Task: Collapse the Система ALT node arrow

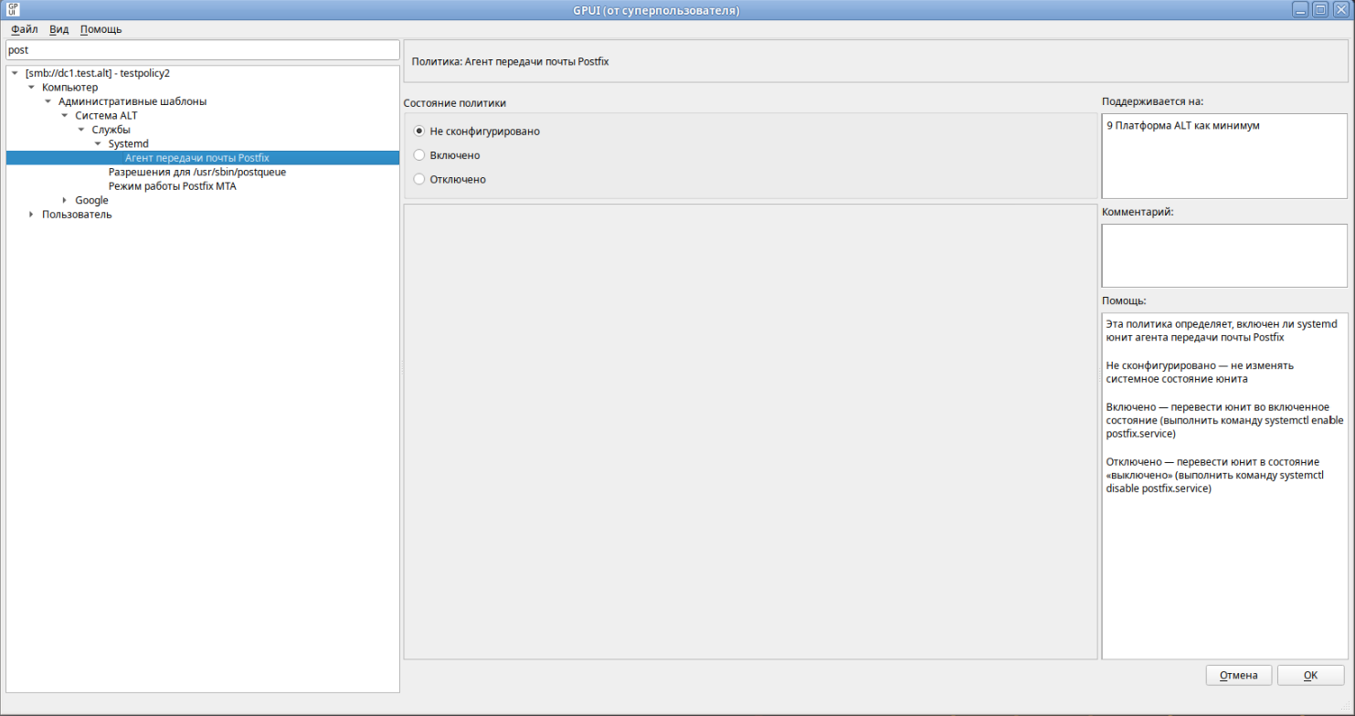Action: 64,116
